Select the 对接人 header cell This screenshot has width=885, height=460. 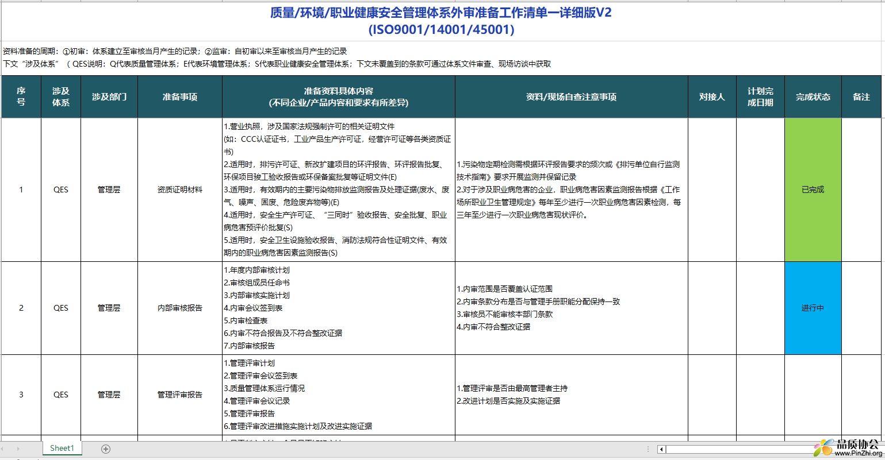click(712, 97)
